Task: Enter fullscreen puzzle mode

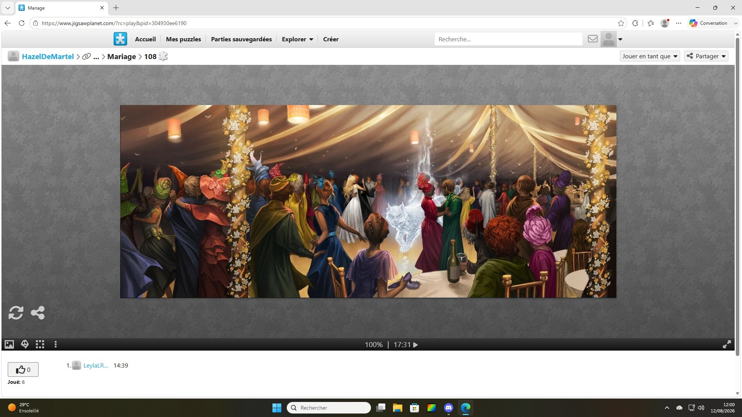Action: pos(727,344)
